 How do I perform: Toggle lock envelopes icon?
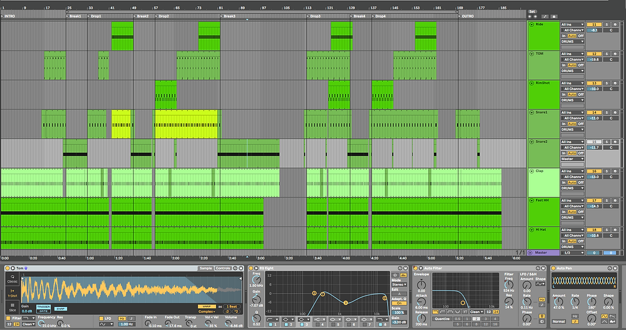click(554, 16)
